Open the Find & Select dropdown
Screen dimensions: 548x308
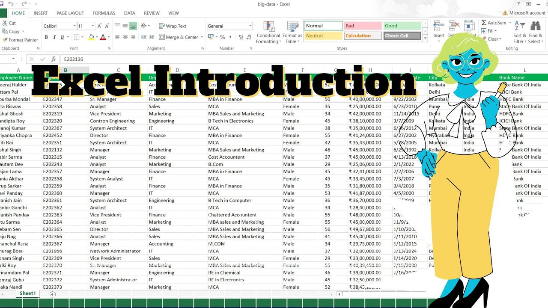536,32
